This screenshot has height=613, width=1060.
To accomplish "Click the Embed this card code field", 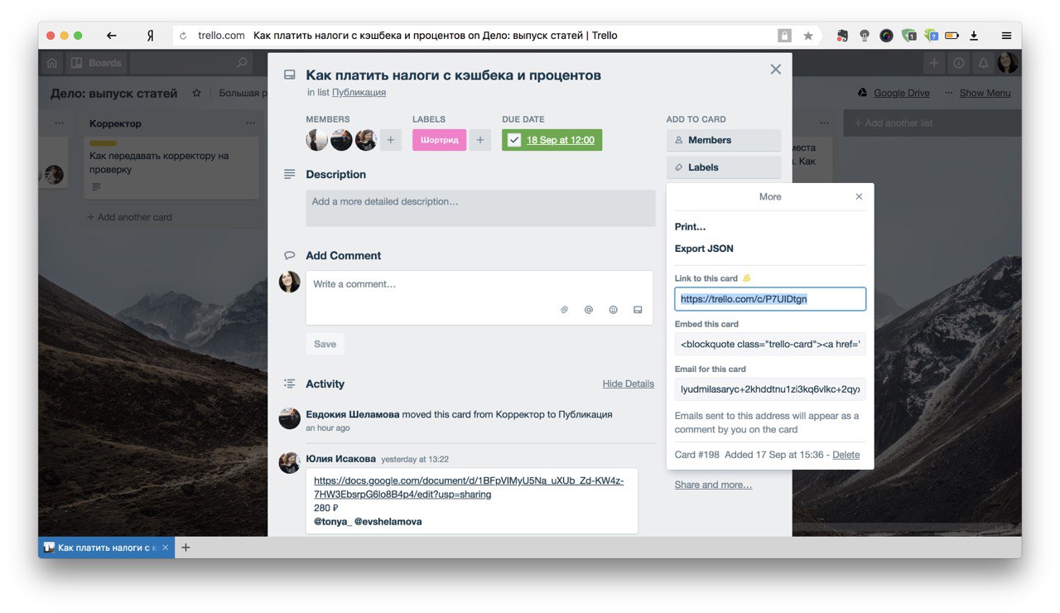I will 770,344.
